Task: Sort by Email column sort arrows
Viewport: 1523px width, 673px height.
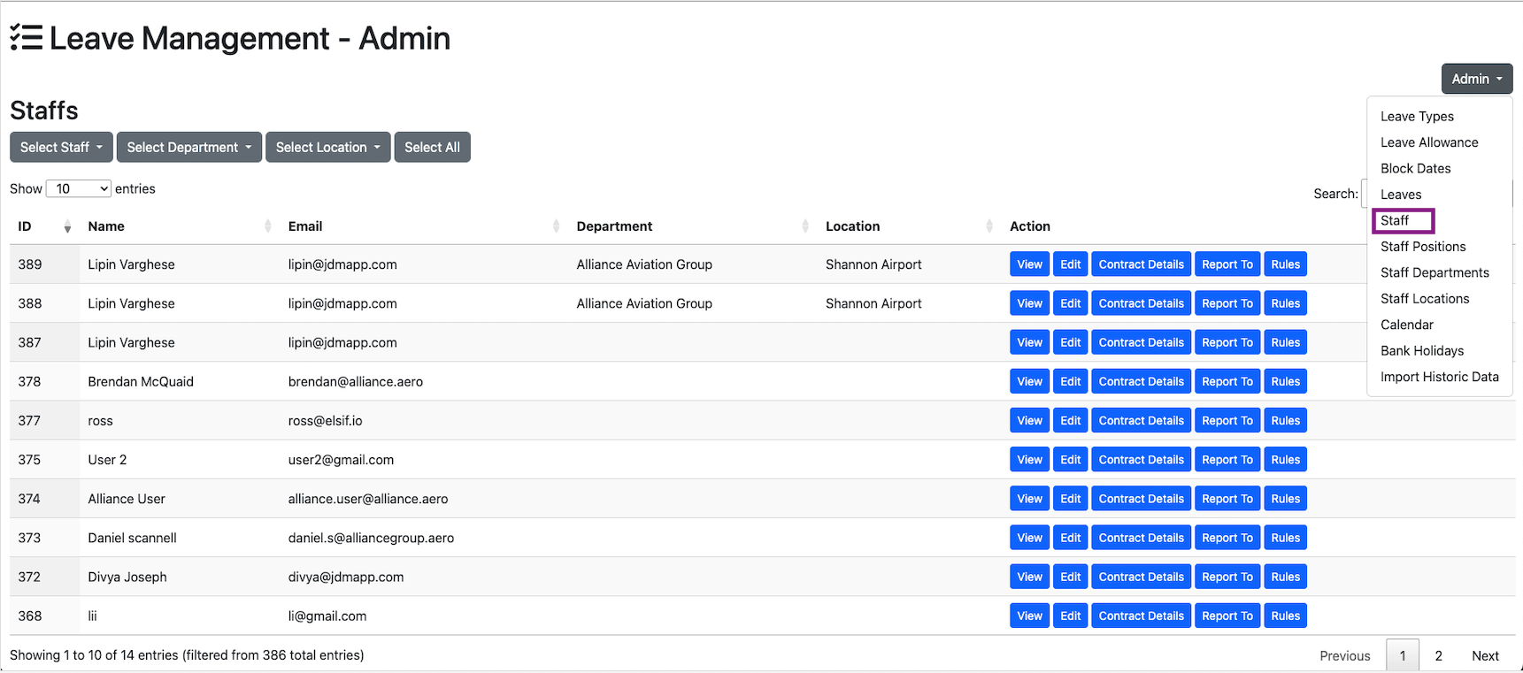Action: pyautogui.click(x=556, y=227)
